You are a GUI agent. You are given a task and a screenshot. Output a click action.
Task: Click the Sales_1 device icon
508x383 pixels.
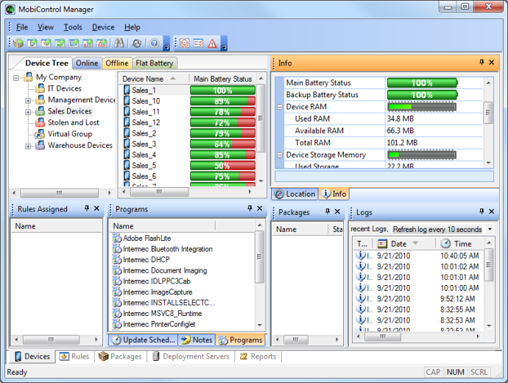(127, 90)
